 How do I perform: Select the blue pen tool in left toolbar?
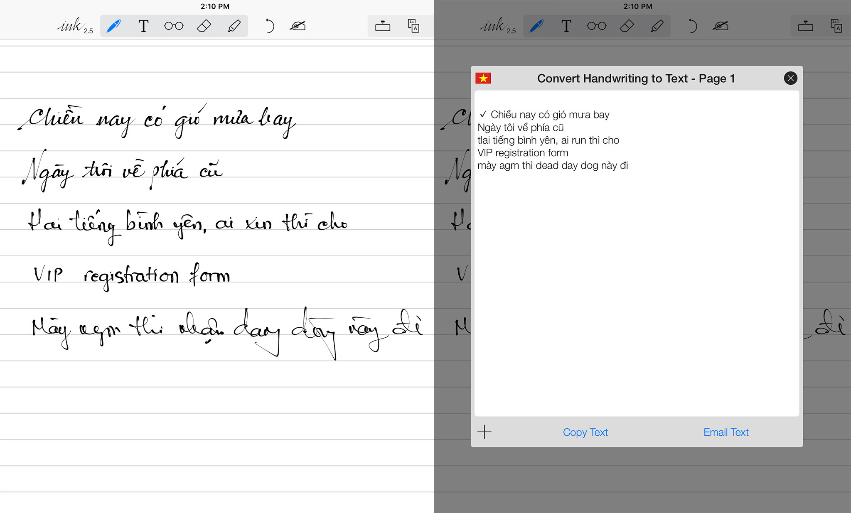[113, 26]
